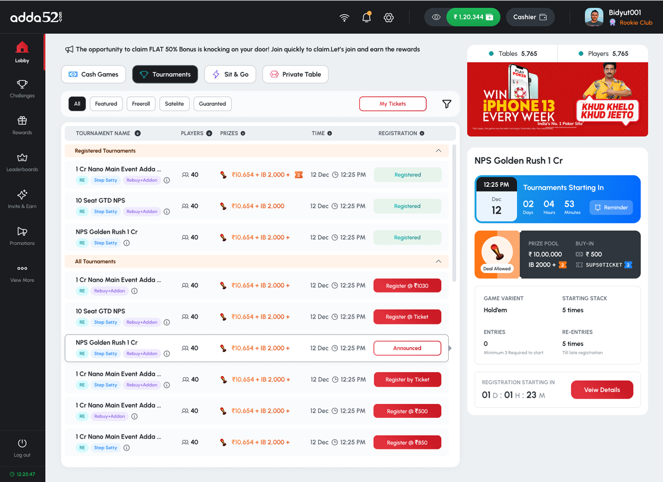This screenshot has height=482, width=663.
Task: Click Register @ Ticket button
Action: pyautogui.click(x=407, y=317)
